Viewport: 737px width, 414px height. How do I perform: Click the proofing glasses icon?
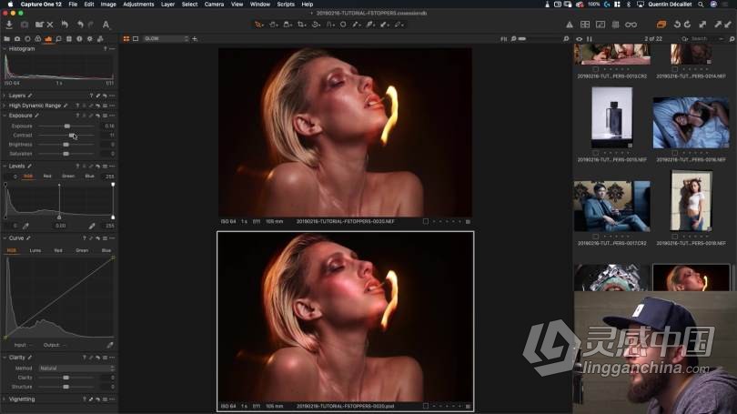point(631,25)
